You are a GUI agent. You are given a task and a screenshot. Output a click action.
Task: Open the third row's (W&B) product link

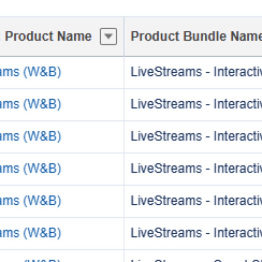[31, 136]
